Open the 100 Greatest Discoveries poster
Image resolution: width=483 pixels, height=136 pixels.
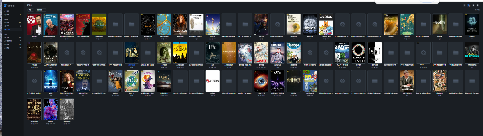click(342, 53)
